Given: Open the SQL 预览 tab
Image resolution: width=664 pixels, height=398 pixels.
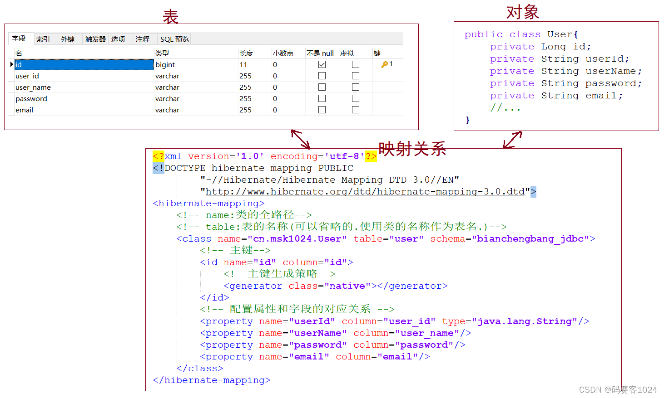Looking at the screenshot, I should [175, 39].
